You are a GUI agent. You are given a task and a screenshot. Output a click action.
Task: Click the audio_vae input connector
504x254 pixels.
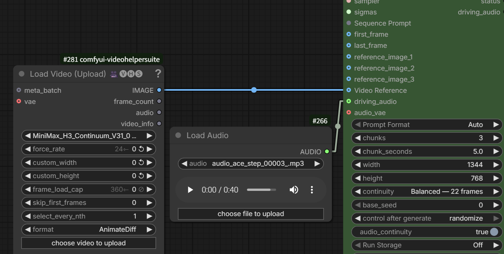pyautogui.click(x=349, y=112)
